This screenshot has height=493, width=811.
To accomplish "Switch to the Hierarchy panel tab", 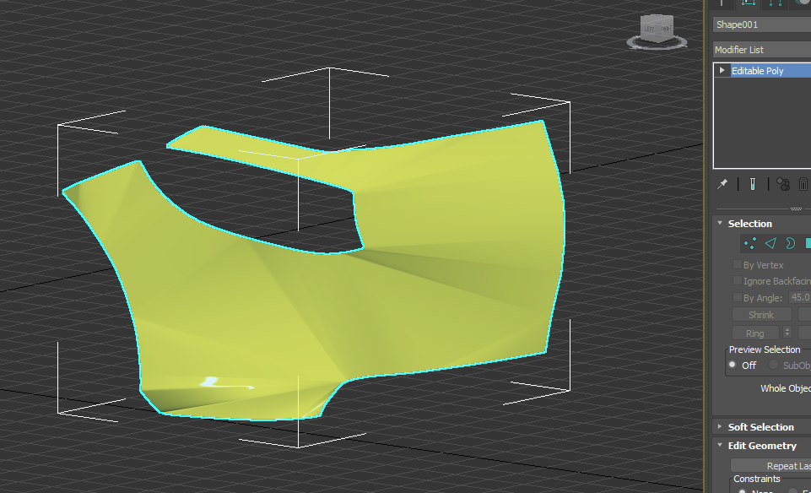I will pyautogui.click(x=775, y=3).
